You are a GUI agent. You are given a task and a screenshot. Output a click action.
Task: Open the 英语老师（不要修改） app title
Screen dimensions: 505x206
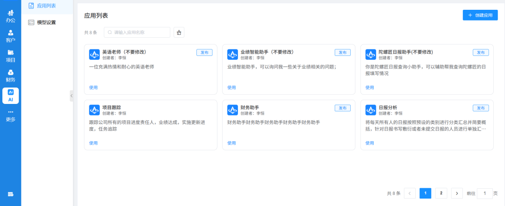tap(124, 52)
